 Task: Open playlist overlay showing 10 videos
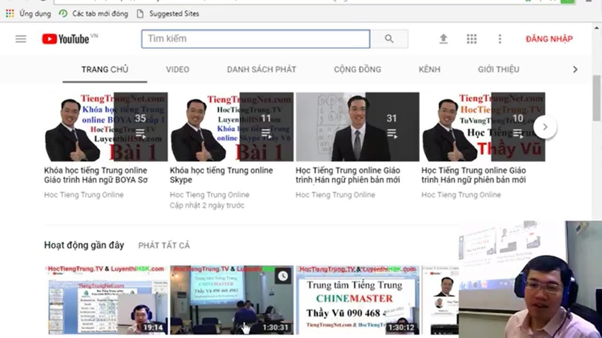click(518, 127)
